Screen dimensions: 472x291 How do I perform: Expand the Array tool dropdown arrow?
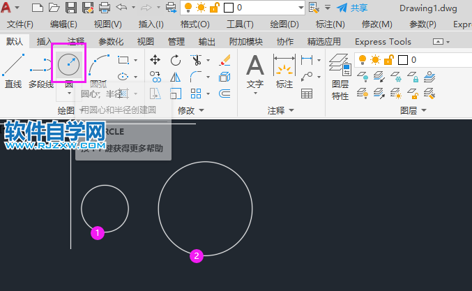pos(208,94)
